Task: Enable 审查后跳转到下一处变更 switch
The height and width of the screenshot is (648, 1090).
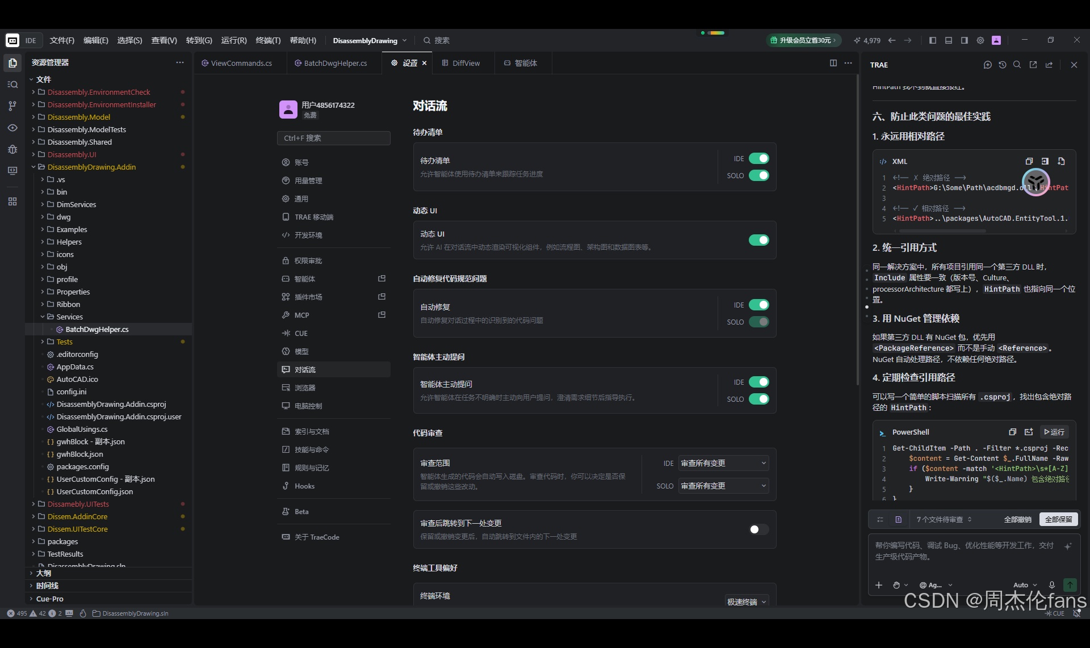Action: tap(759, 529)
